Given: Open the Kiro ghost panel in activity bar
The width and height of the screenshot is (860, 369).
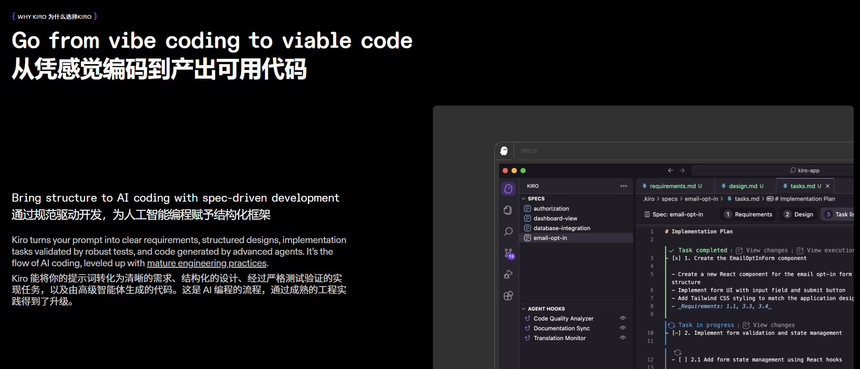Looking at the screenshot, I should [x=508, y=189].
